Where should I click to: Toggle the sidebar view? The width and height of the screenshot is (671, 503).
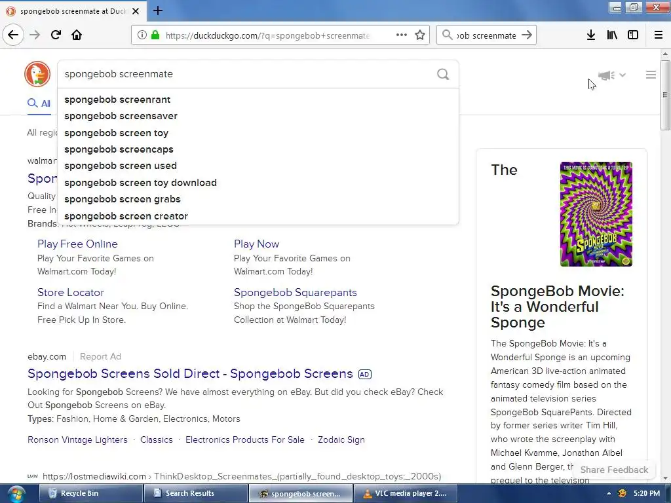(633, 35)
